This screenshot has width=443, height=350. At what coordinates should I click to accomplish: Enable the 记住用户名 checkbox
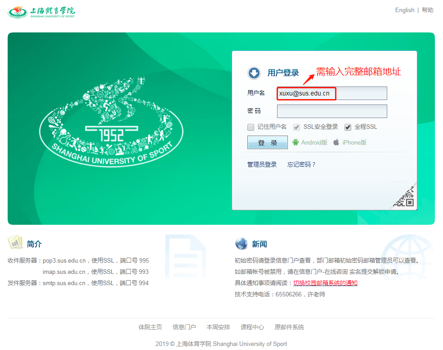[x=251, y=127]
